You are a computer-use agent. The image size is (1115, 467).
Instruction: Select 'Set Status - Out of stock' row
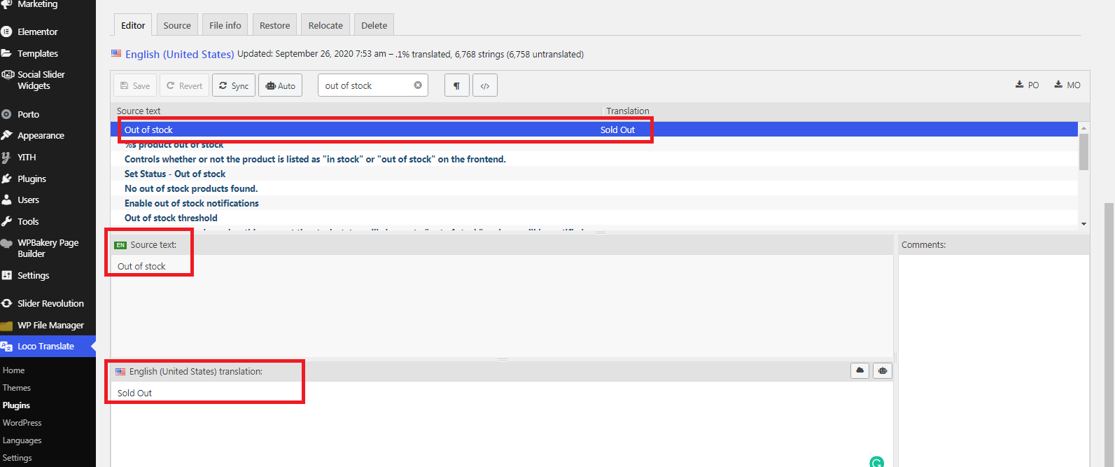point(594,174)
